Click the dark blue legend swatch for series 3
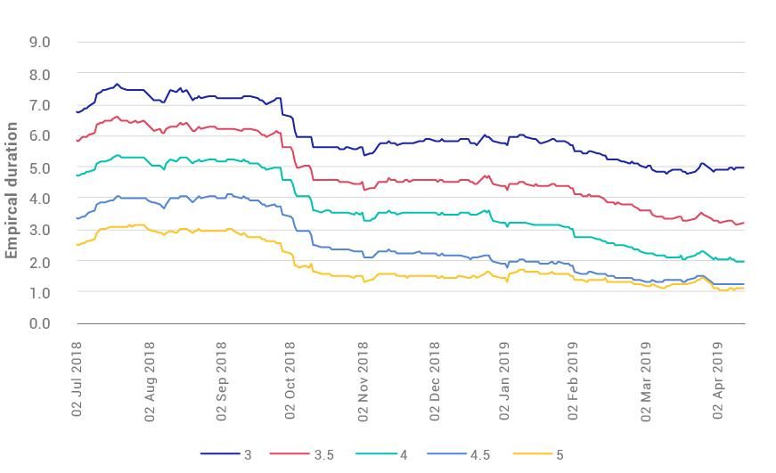776x473 pixels. point(219,454)
